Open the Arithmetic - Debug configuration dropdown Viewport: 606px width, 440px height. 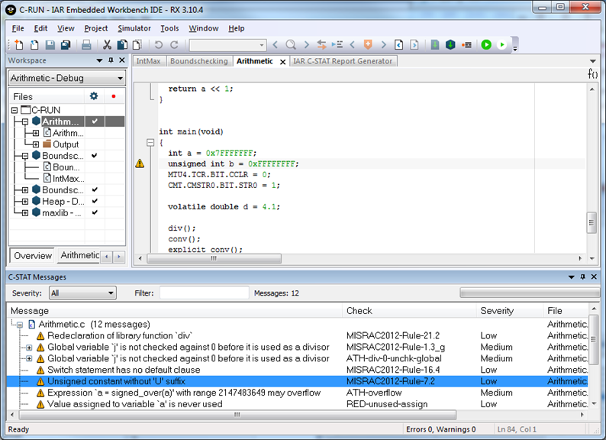[67, 78]
